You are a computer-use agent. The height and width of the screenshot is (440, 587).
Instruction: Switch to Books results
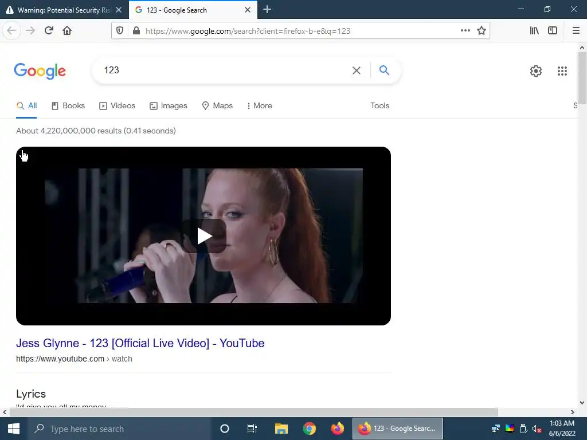[68, 106]
